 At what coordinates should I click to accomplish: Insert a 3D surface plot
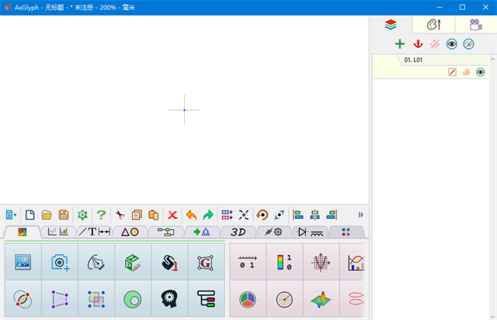pos(321,299)
